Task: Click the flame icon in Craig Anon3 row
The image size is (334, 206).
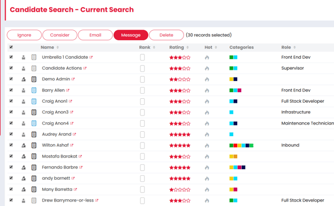Action: coord(207,112)
